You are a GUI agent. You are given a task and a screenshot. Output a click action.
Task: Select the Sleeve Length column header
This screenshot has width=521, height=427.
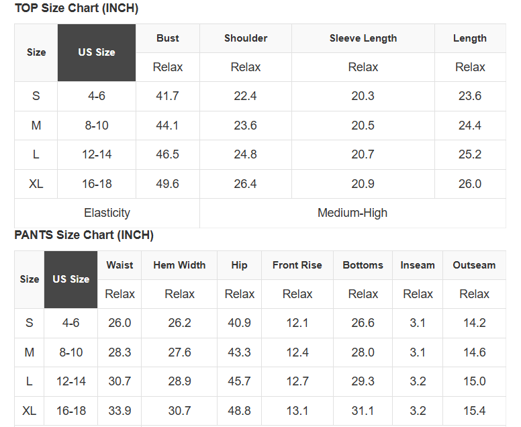pyautogui.click(x=363, y=38)
